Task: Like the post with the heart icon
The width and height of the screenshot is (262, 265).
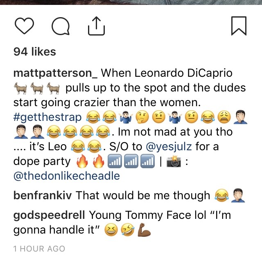Action: pos(25,26)
